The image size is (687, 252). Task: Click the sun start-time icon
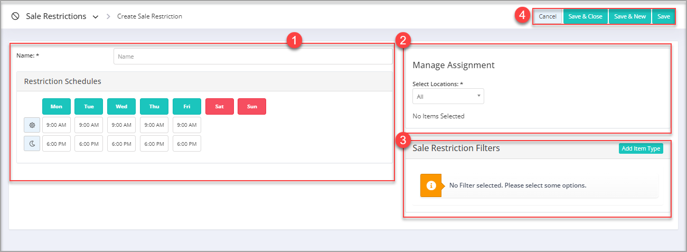click(32, 125)
